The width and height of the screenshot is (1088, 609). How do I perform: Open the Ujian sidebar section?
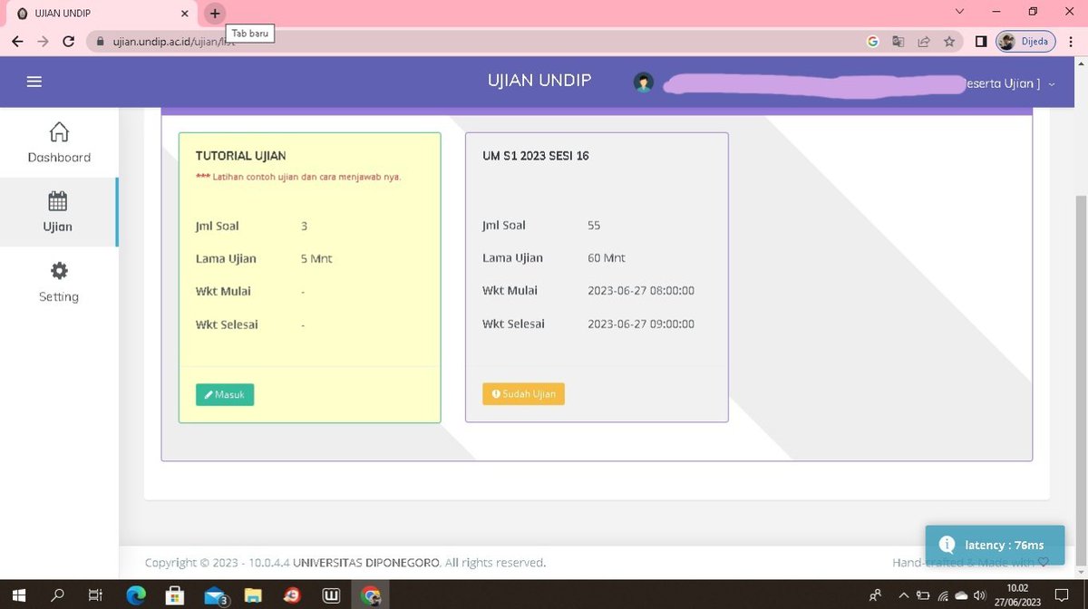pyautogui.click(x=58, y=212)
